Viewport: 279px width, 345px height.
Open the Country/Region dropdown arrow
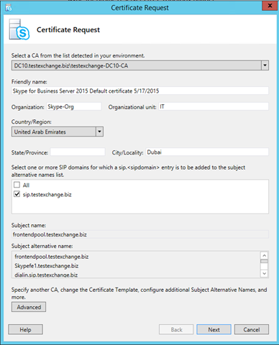tap(99, 132)
